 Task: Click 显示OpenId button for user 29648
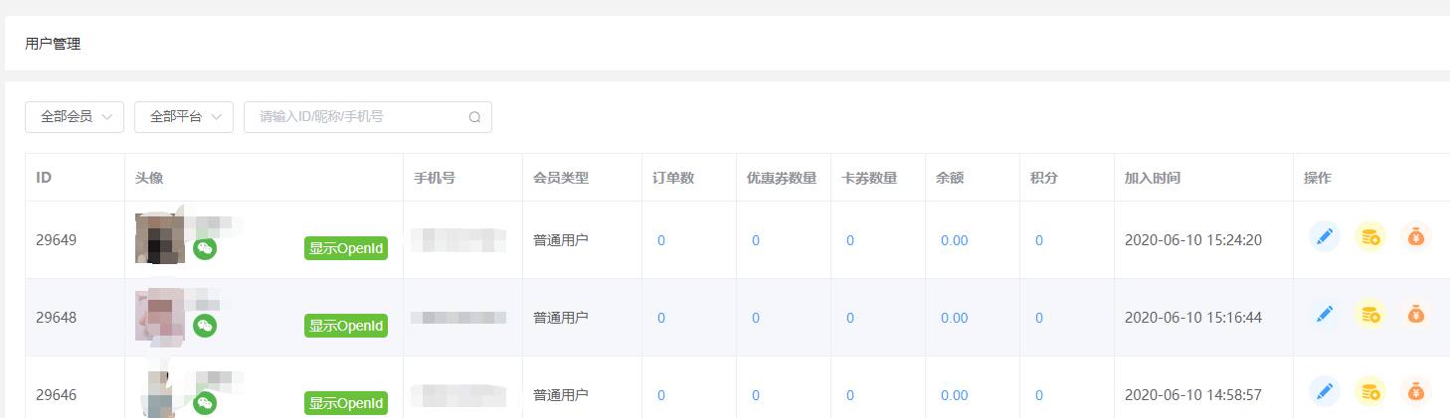click(x=345, y=326)
